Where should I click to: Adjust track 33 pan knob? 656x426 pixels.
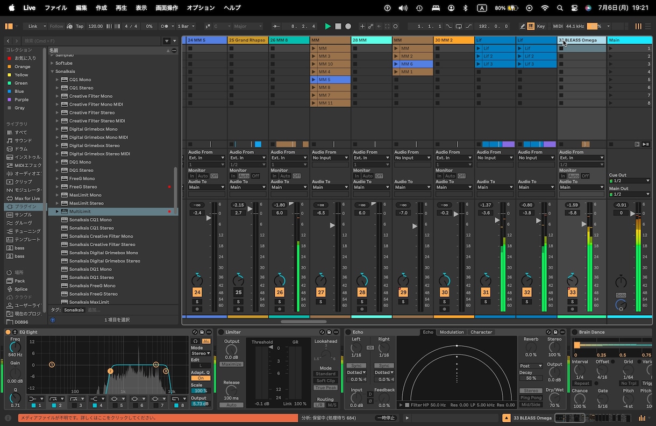[572, 280]
